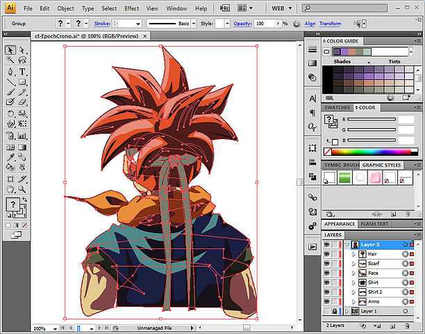This screenshot has height=334, width=425.
Task: Toggle visibility of Layer 2
Action: coord(327,245)
